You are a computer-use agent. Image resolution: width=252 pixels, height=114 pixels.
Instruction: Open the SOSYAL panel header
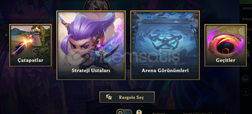coord(247,8)
